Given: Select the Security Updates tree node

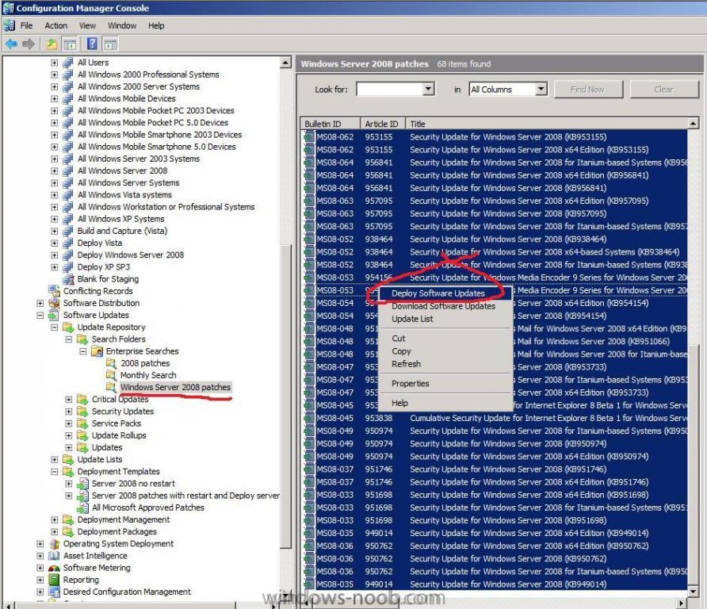Looking at the screenshot, I should point(123,412).
